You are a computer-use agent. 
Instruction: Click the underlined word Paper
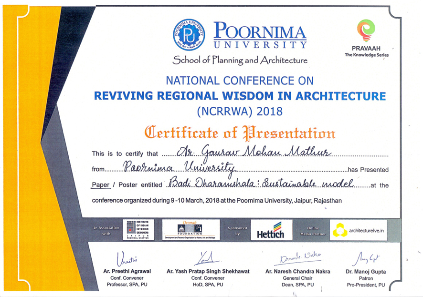[101, 185]
